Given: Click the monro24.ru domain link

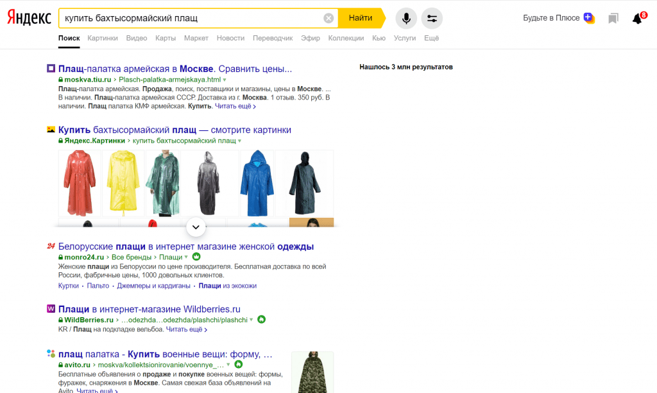Looking at the screenshot, I should 84,257.
